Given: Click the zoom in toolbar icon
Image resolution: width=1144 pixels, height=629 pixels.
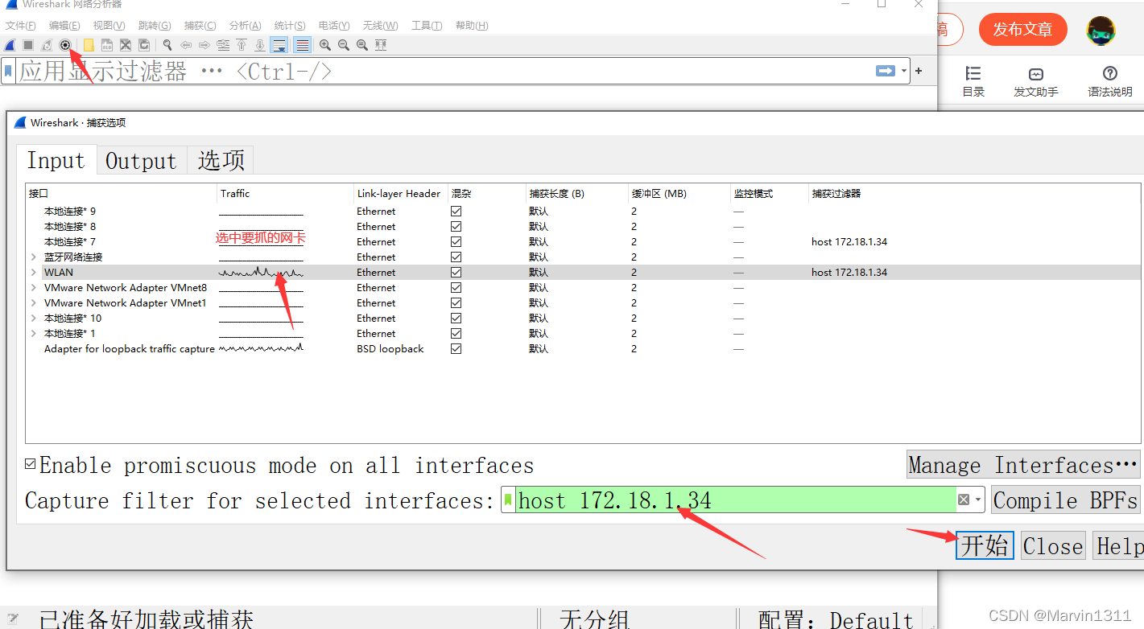Looking at the screenshot, I should point(324,45).
